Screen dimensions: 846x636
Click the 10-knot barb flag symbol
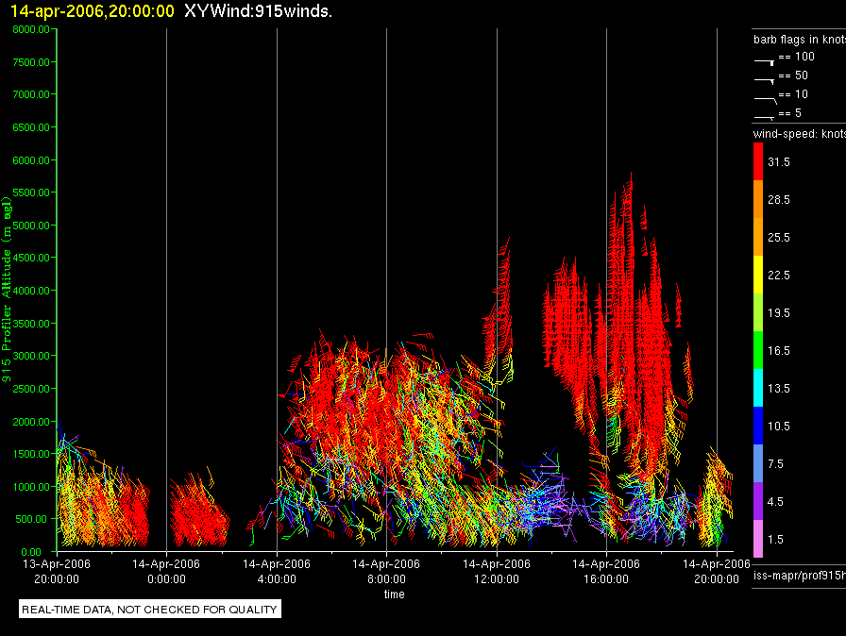pyautogui.click(x=766, y=100)
